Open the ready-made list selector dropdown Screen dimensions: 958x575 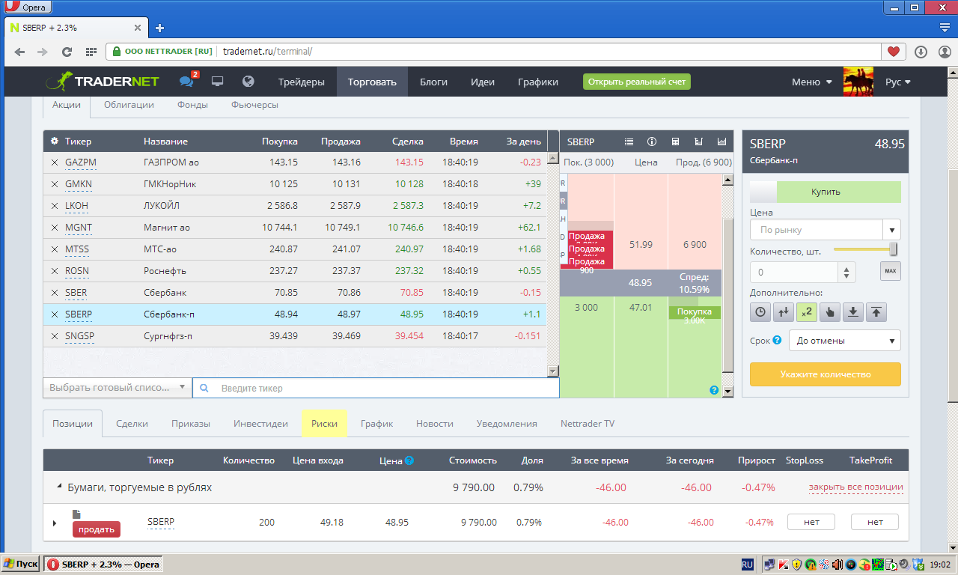(x=118, y=388)
